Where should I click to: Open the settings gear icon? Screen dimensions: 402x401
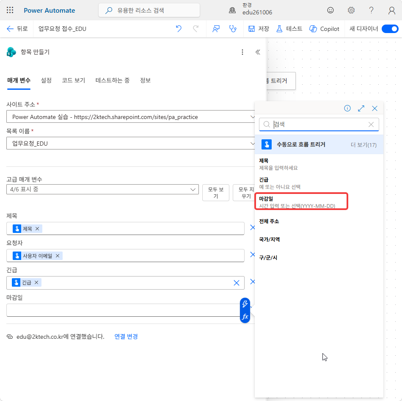coord(351,10)
